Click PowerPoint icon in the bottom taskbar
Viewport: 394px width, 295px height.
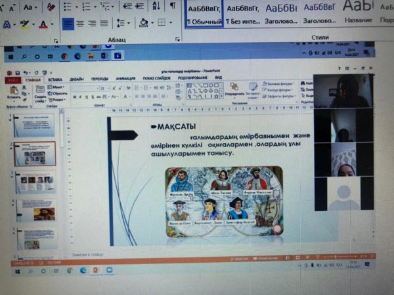click(97, 270)
